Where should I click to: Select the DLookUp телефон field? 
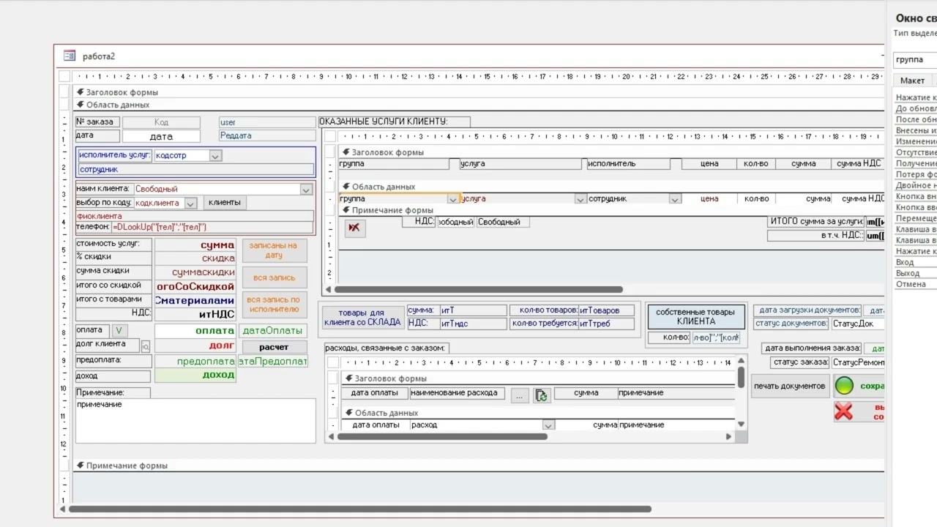click(212, 228)
